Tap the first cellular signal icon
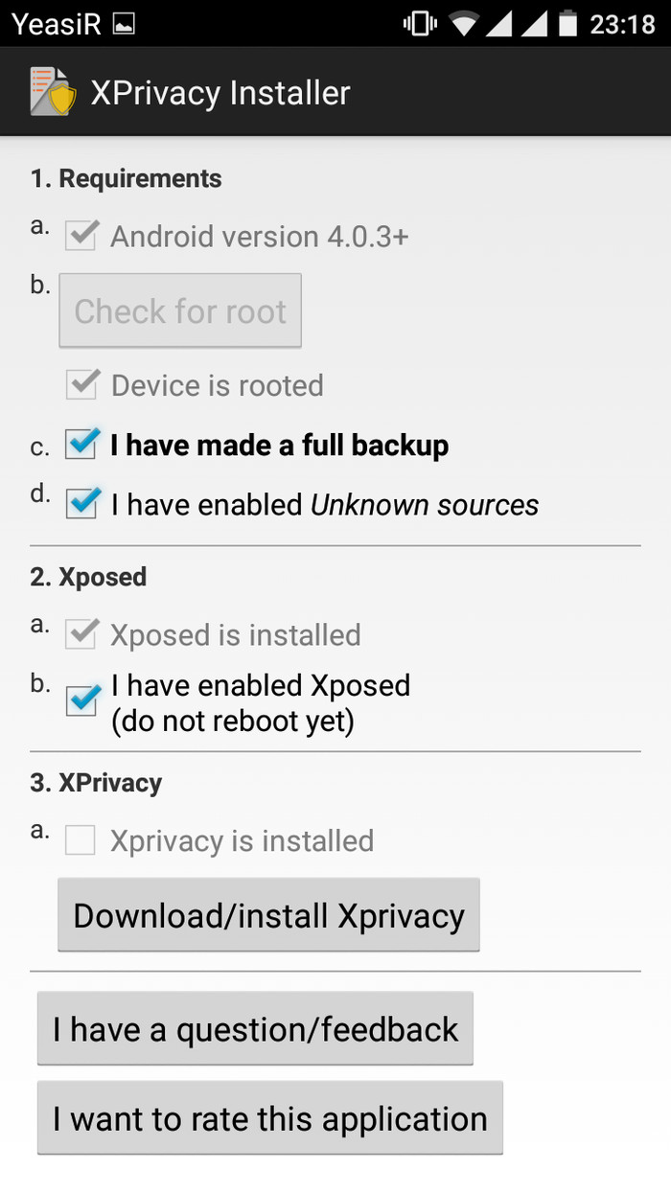This screenshot has height=1192, width=671. 499,24
